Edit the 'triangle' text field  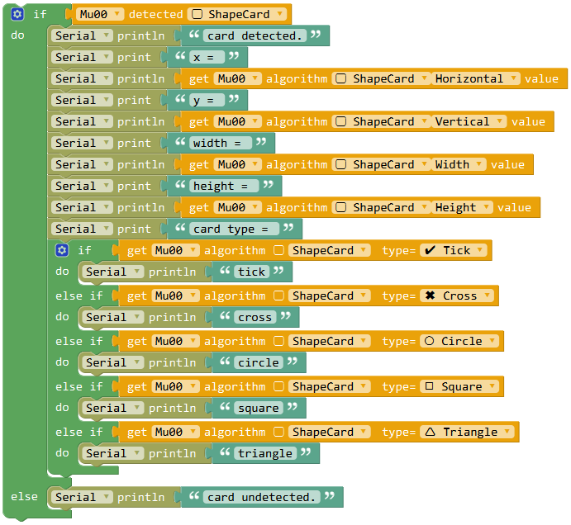(x=265, y=453)
